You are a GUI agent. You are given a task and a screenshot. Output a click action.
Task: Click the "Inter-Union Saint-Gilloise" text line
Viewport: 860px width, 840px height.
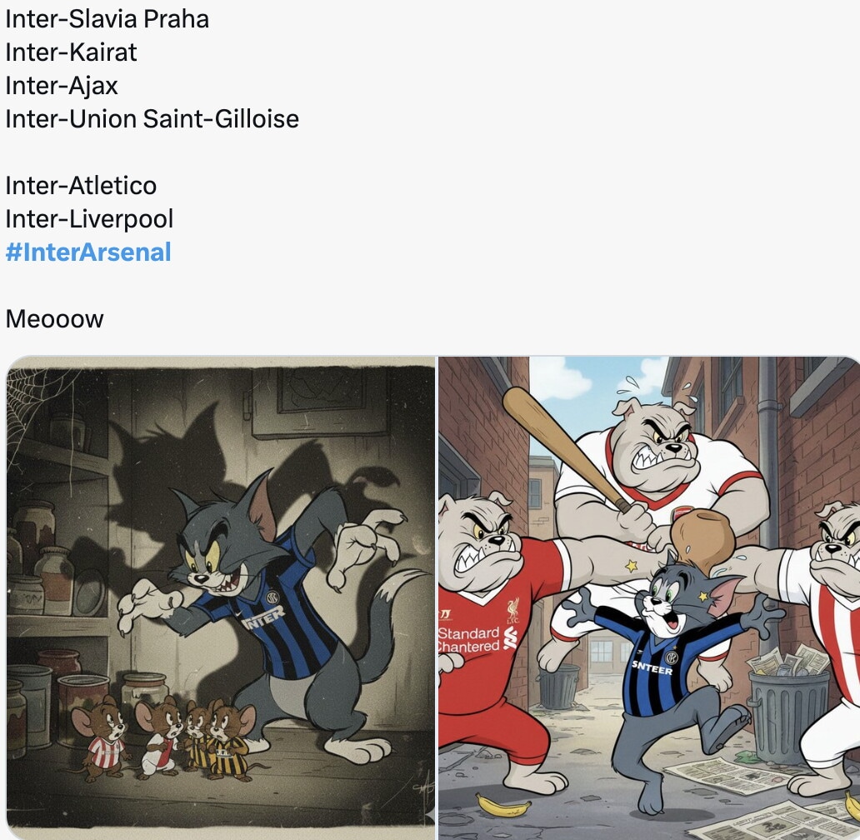coord(152,119)
